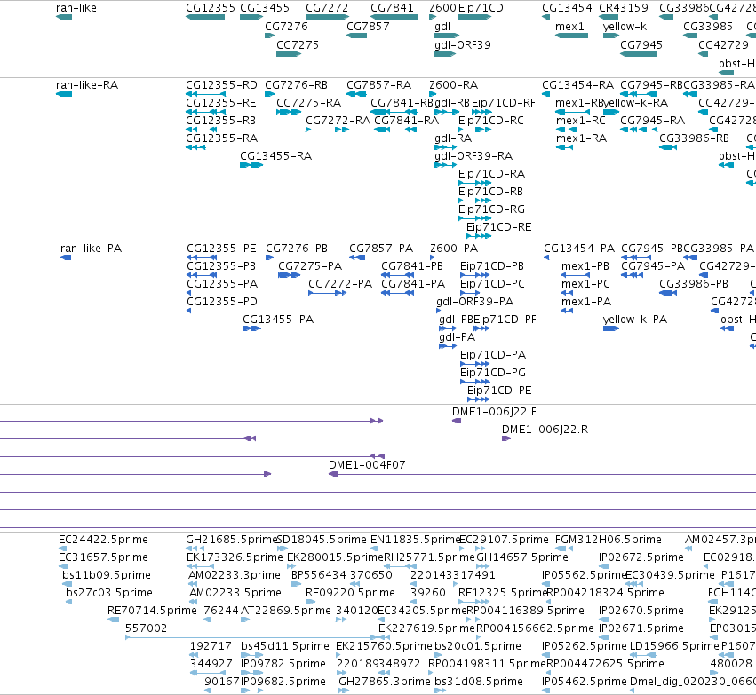
Task: Select the ran-like-PA protein label
Action: click(92, 249)
